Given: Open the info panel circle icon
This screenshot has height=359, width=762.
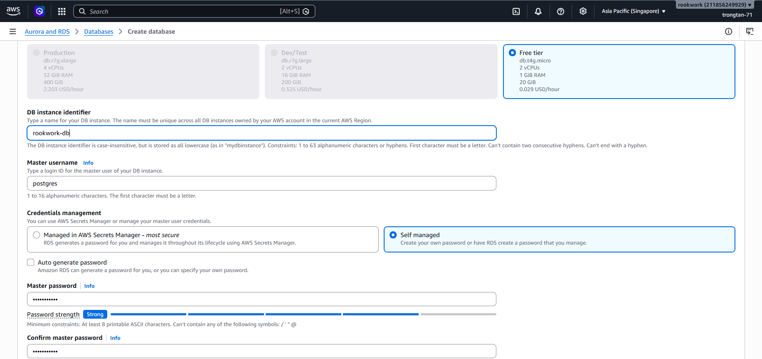Looking at the screenshot, I should coord(728,32).
